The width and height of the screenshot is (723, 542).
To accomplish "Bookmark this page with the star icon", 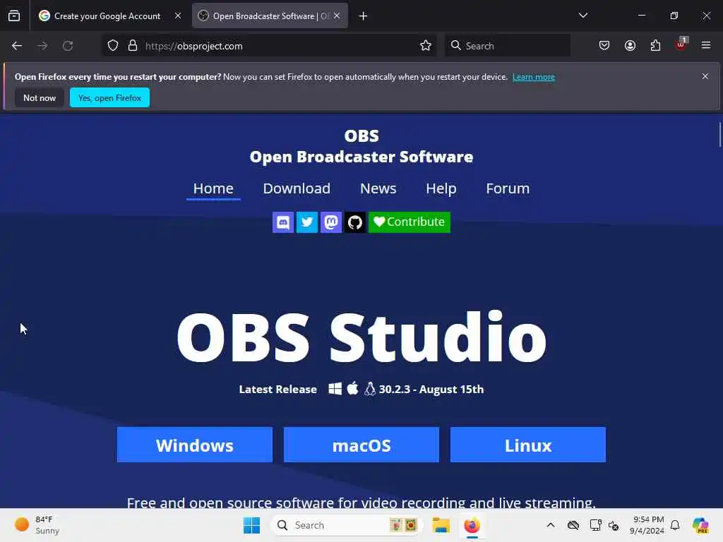I will 426,46.
